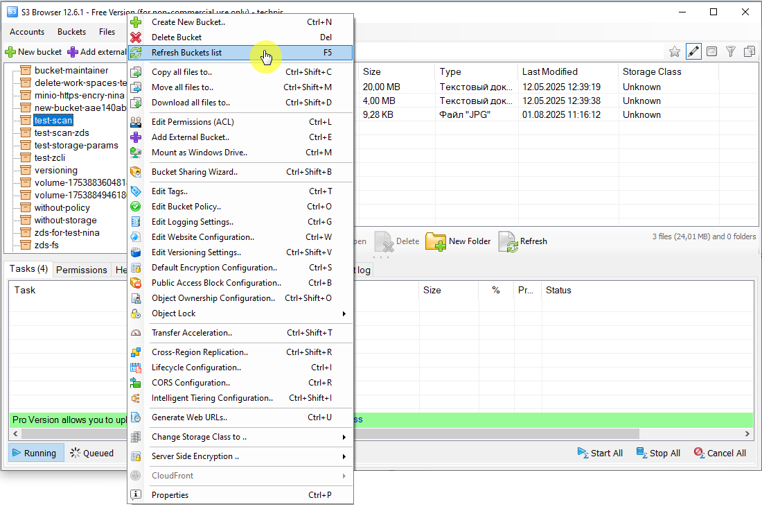
Task: Click the Cancel All button
Action: pyautogui.click(x=720, y=453)
